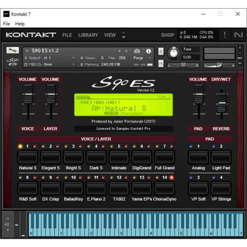Select the R&B Soft voice pad
Screen dimensions: 247x247
28,188
